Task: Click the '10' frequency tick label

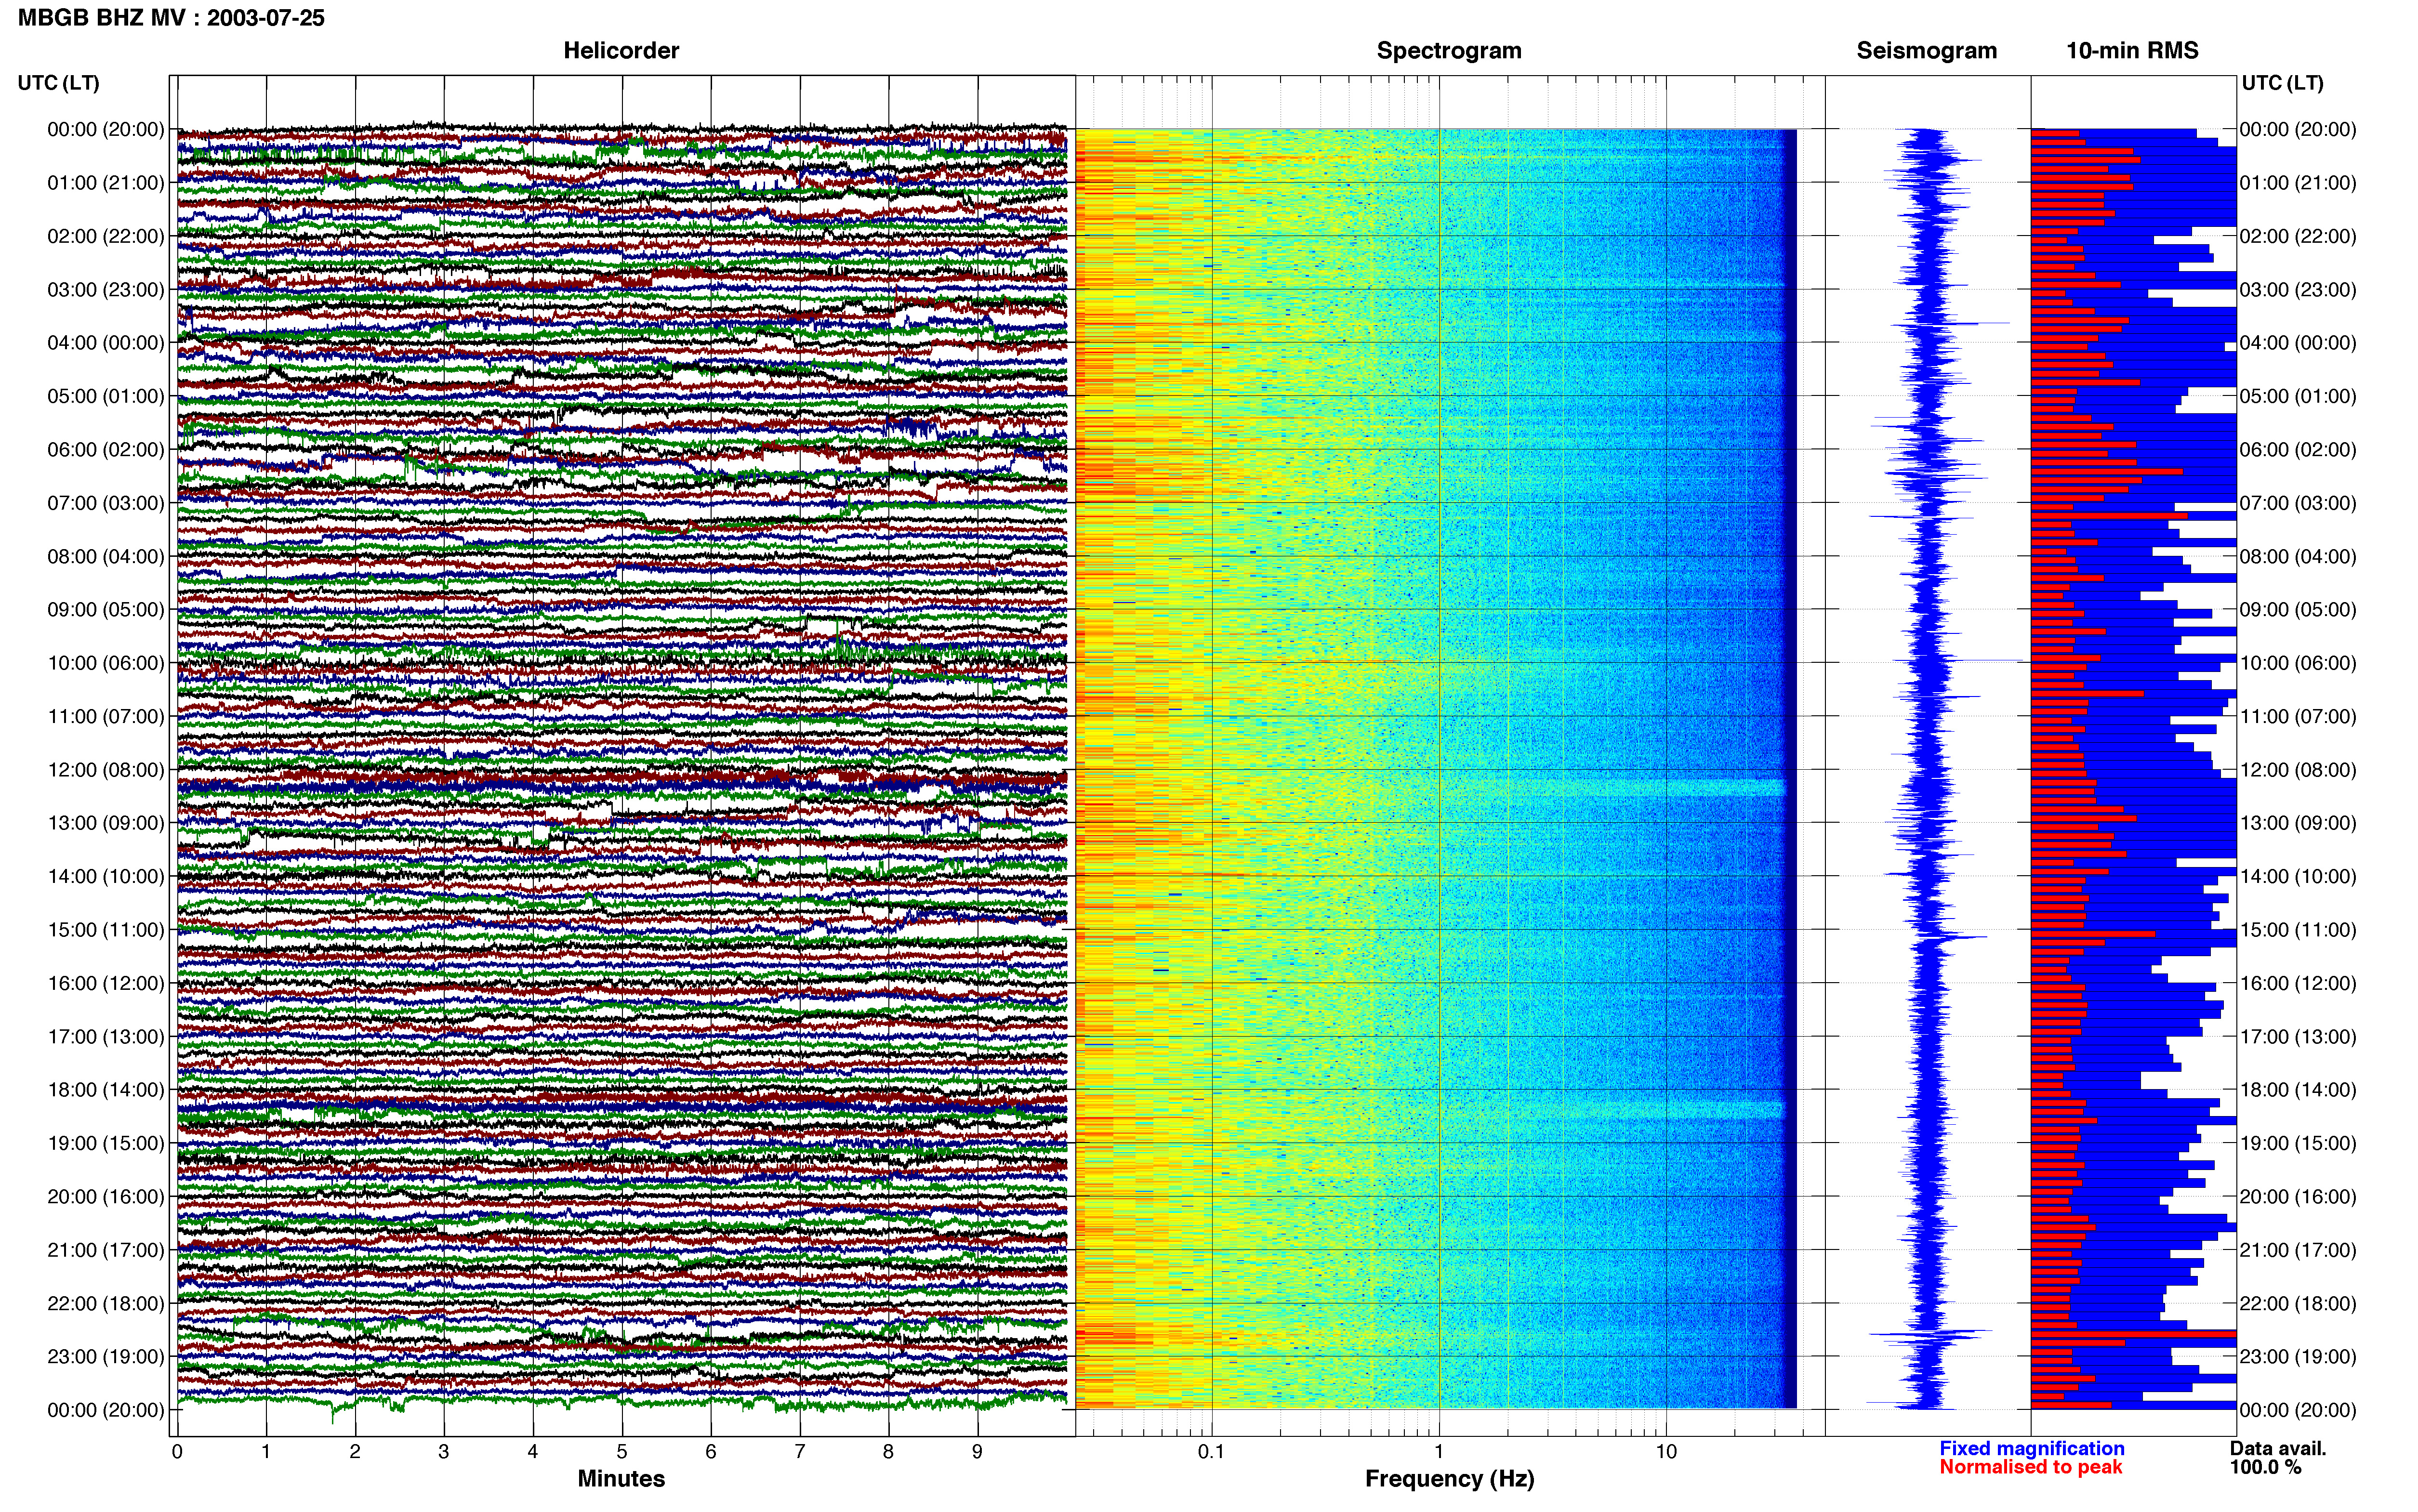Action: (x=1666, y=1452)
